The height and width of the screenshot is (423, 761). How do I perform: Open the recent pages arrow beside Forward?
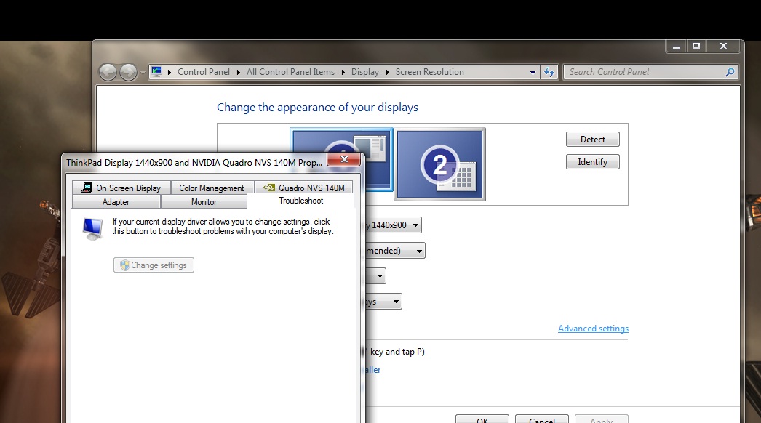coord(143,72)
